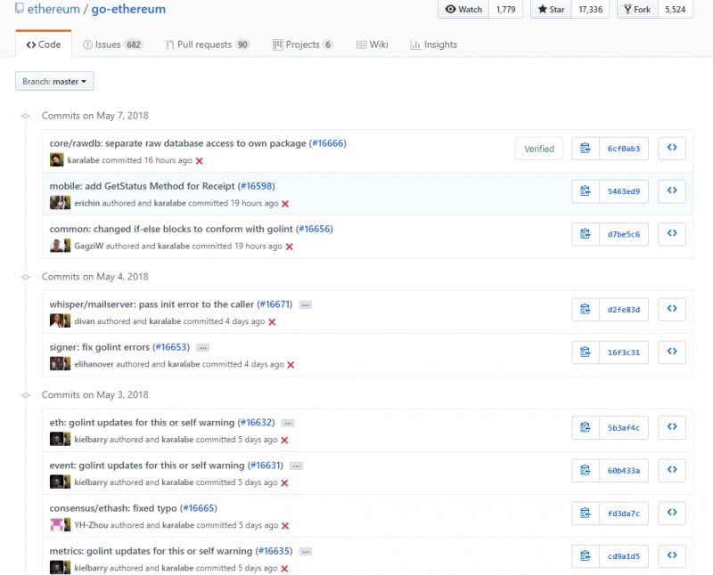Expand signer golint commit description
713x575 pixels.
203,347
